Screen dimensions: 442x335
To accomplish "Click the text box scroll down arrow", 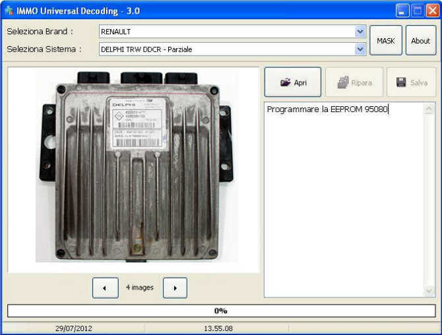I will [x=429, y=290].
